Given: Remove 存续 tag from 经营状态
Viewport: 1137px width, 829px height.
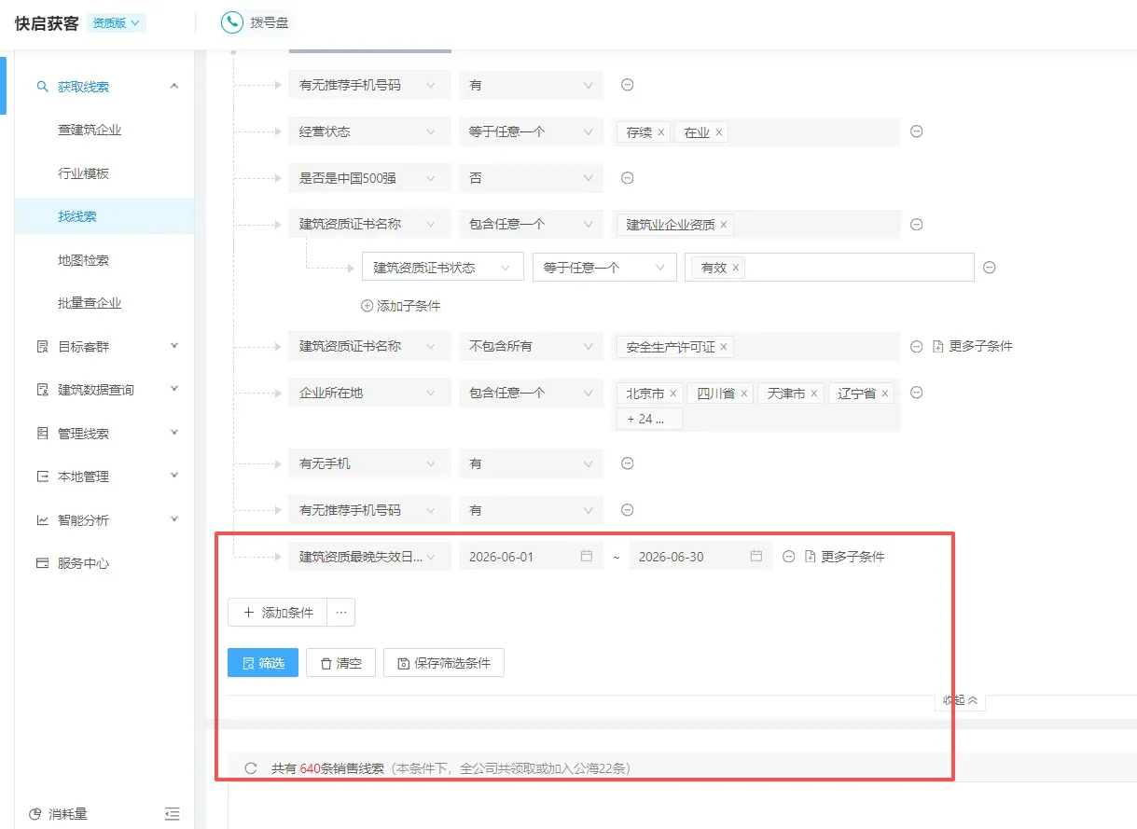Looking at the screenshot, I should pos(661,132).
